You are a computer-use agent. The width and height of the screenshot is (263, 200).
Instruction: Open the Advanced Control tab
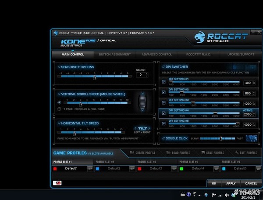click(156, 55)
